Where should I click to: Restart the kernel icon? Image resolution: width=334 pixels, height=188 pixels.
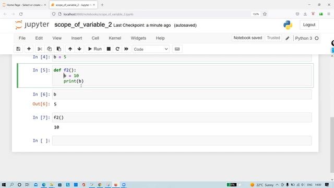(x=117, y=49)
